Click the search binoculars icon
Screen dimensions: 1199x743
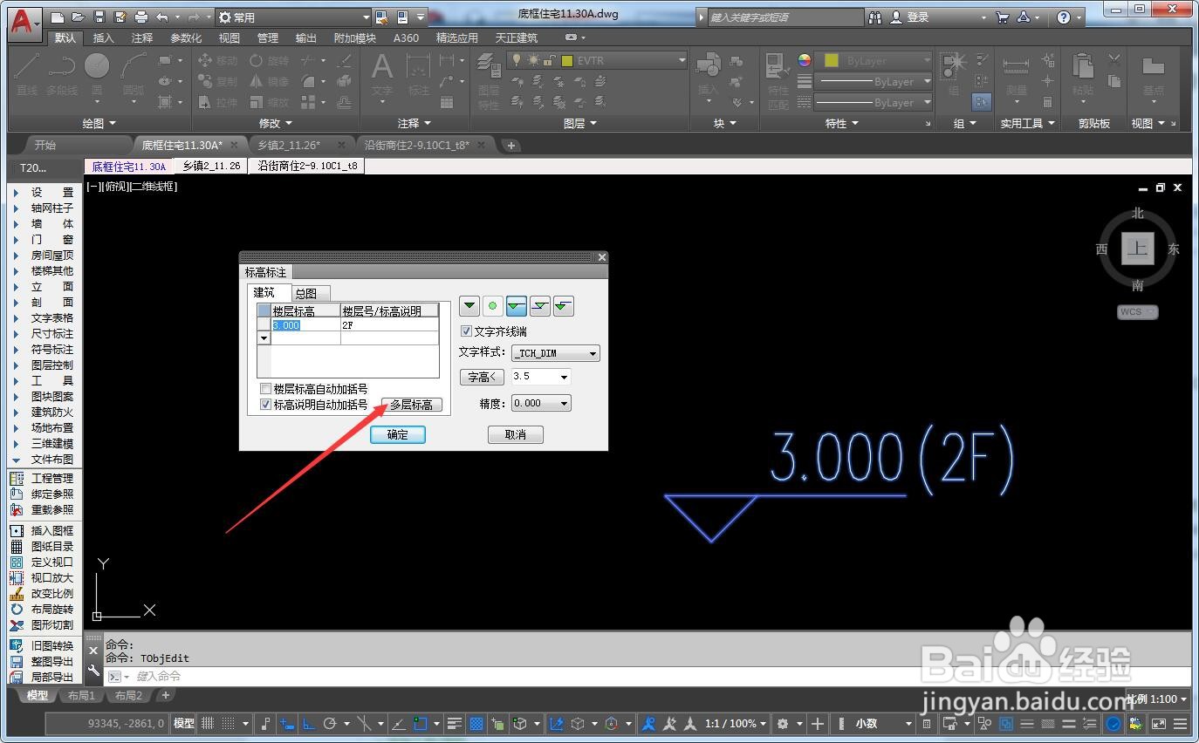click(x=877, y=17)
